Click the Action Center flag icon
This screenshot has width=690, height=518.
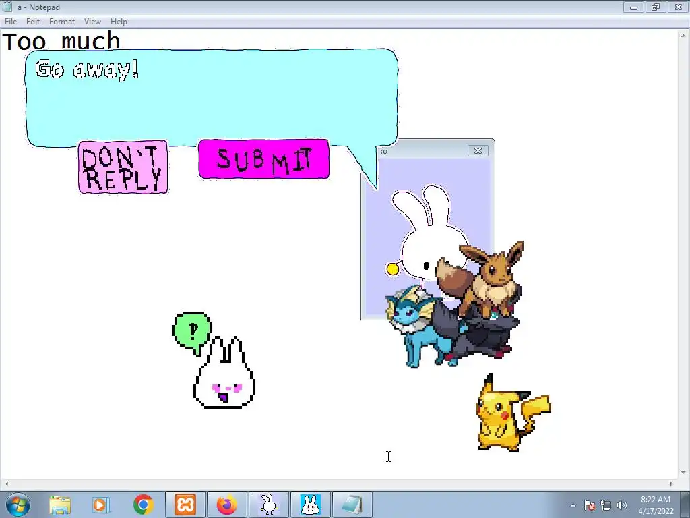coord(590,505)
